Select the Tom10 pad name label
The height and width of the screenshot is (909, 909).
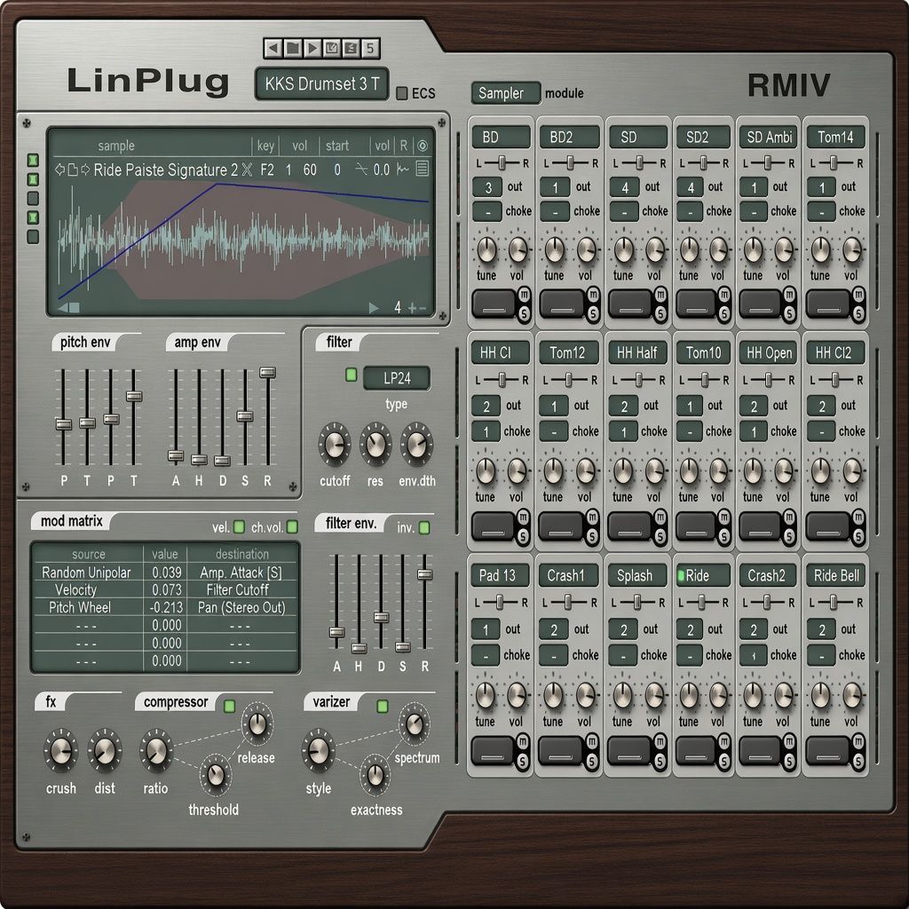703,352
